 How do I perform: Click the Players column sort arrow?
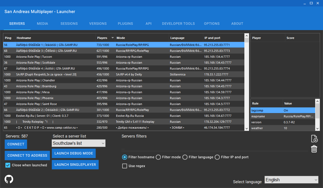point(113,38)
